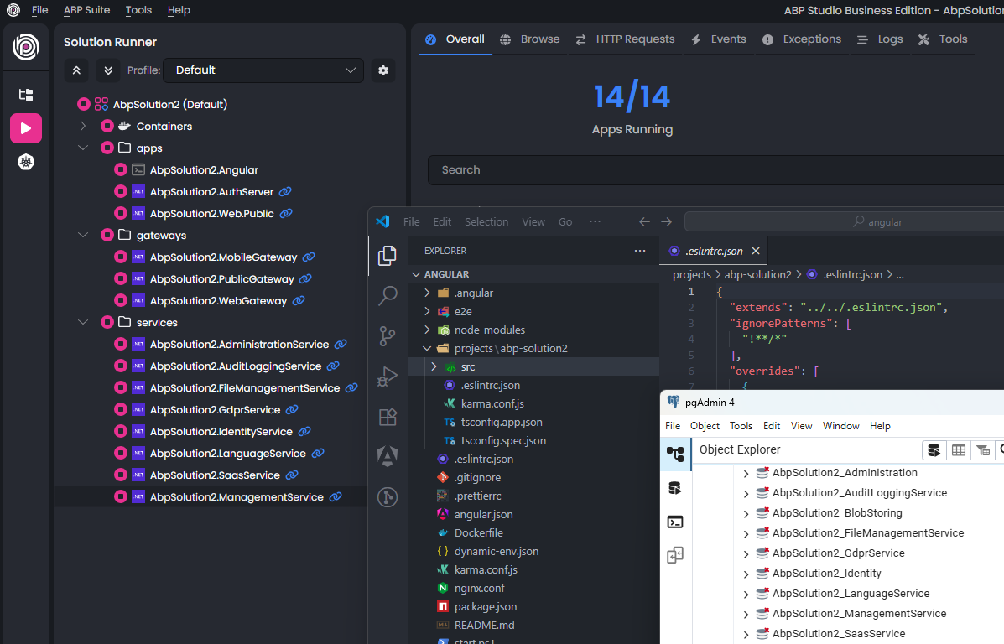This screenshot has height=644, width=1004.
Task: Open the Profile Default dropdown
Action: click(x=263, y=70)
